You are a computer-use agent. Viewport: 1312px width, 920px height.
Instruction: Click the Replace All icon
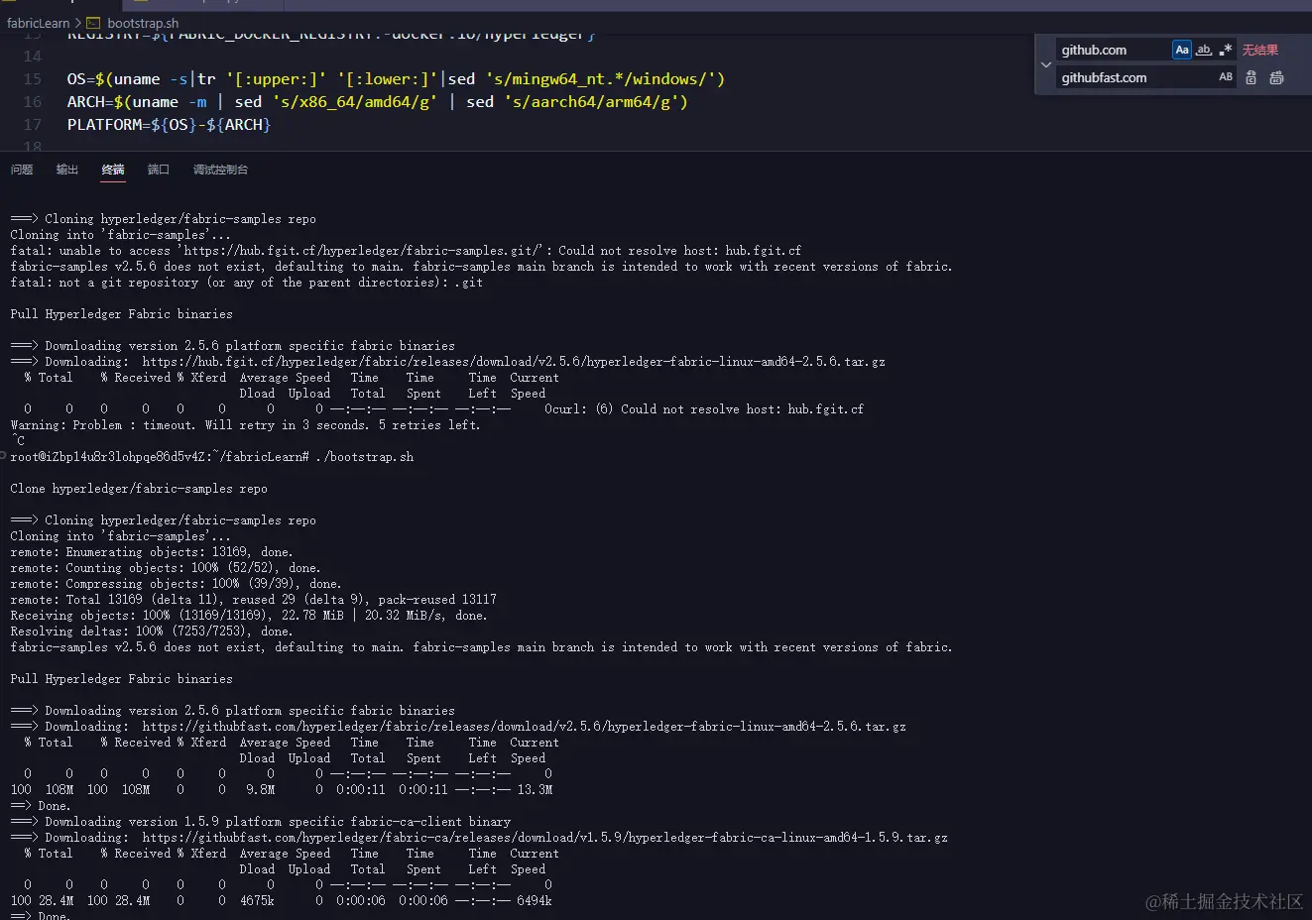1277,77
